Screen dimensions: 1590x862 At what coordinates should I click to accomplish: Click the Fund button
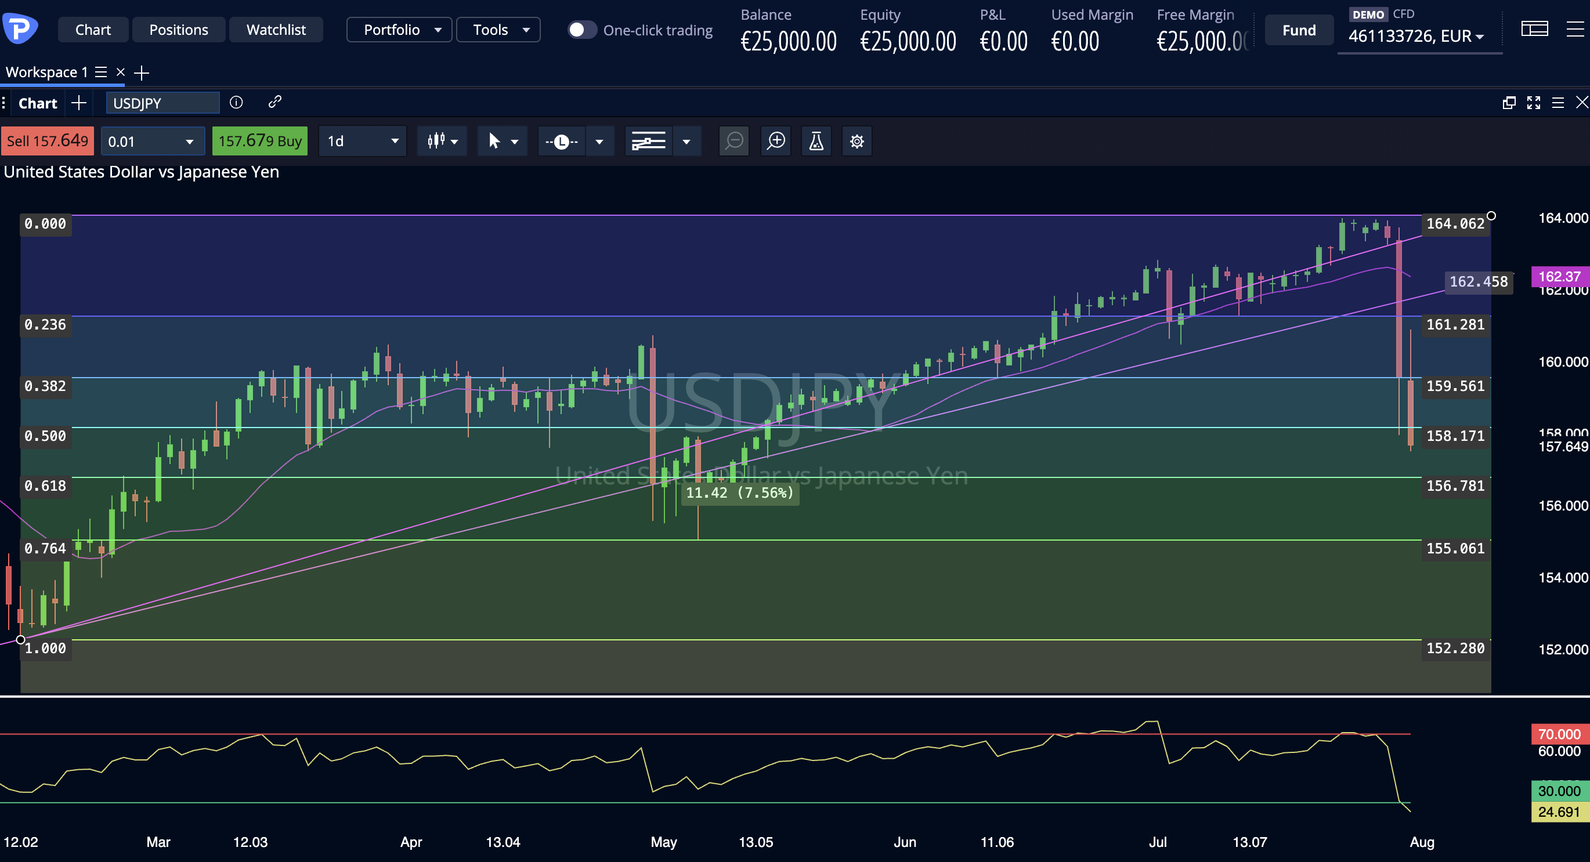1299,30
